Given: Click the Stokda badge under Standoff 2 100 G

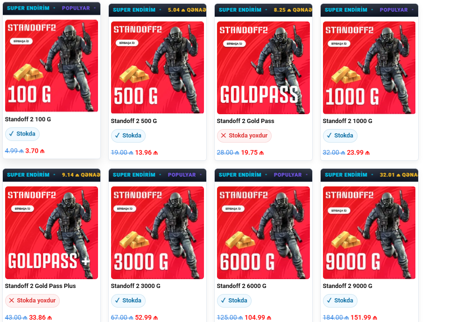Looking at the screenshot, I should [22, 134].
